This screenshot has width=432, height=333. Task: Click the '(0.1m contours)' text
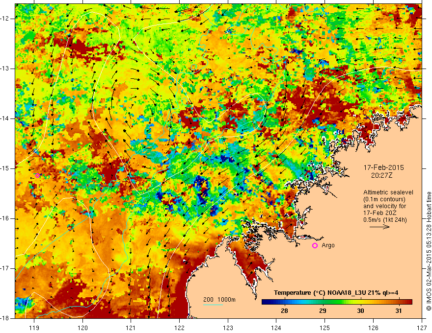pyautogui.click(x=384, y=199)
